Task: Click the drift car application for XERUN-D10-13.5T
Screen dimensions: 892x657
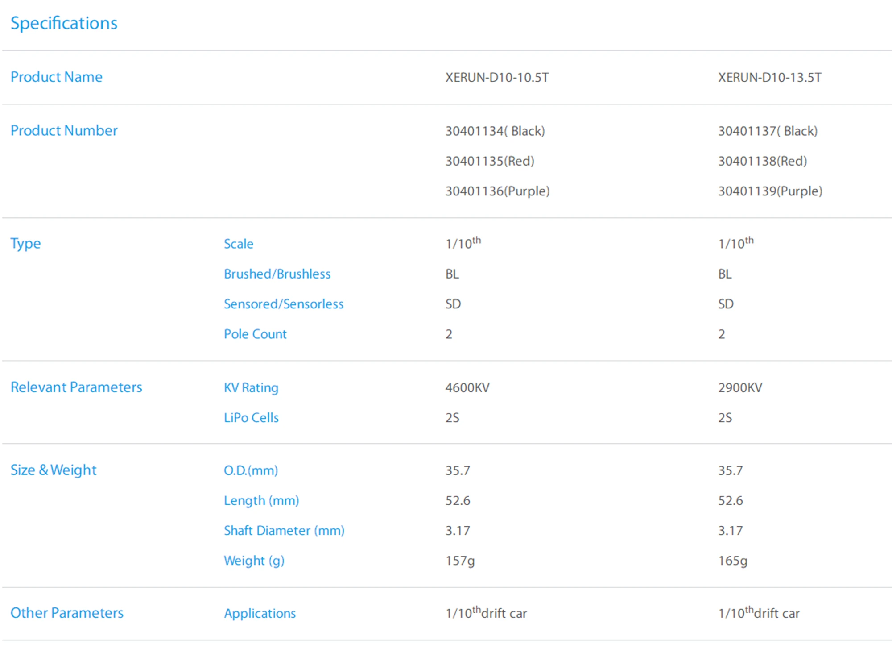Action: point(759,612)
